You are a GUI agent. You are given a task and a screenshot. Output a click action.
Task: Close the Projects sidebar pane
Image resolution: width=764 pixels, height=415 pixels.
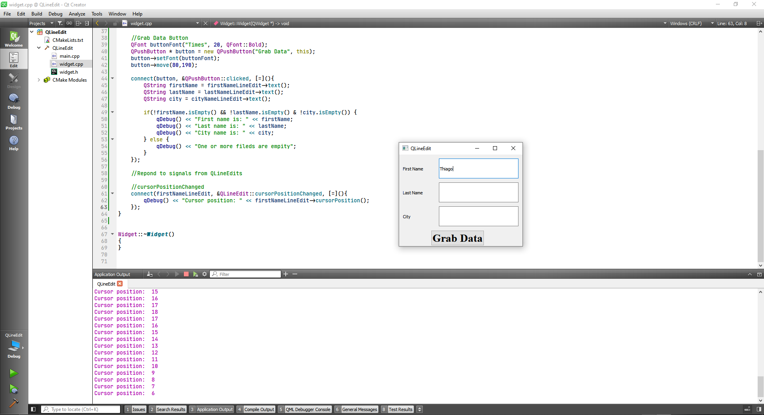coord(87,23)
